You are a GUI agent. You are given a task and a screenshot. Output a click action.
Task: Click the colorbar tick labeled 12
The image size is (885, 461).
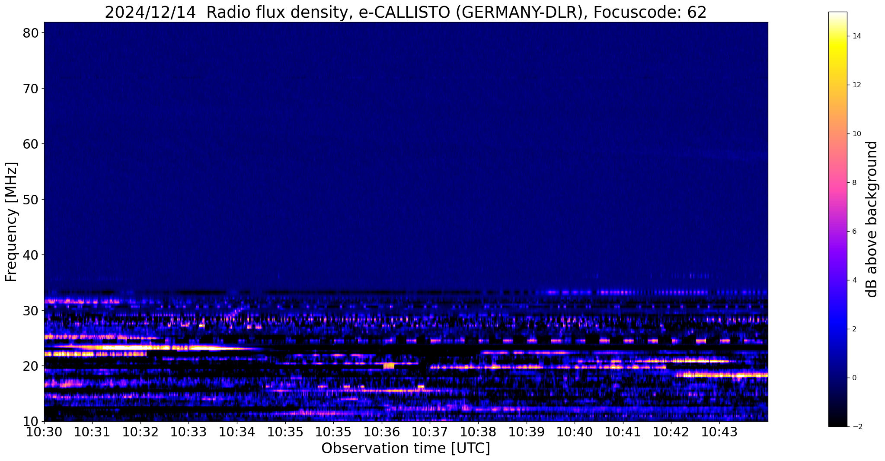pos(856,85)
